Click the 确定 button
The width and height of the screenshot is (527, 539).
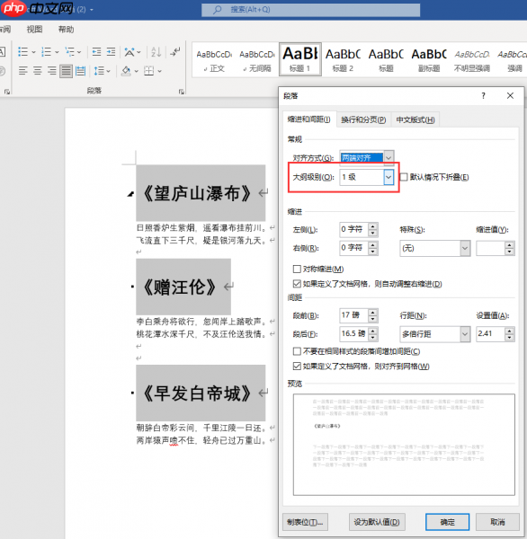pos(448,522)
